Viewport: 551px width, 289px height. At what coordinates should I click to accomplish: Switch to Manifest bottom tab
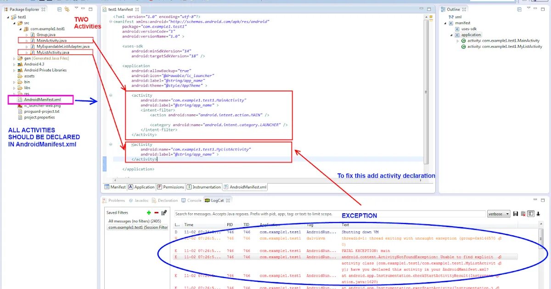(115, 187)
